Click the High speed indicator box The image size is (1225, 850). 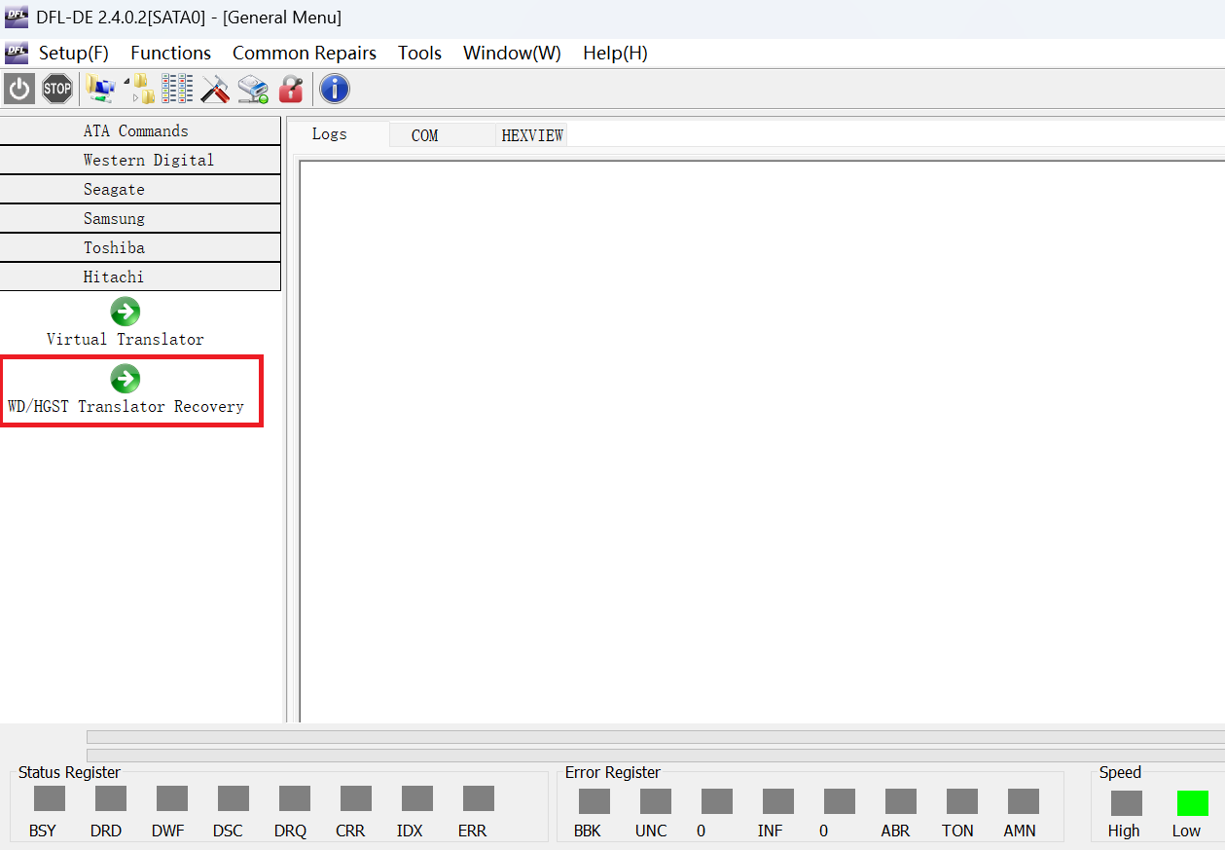click(1127, 803)
